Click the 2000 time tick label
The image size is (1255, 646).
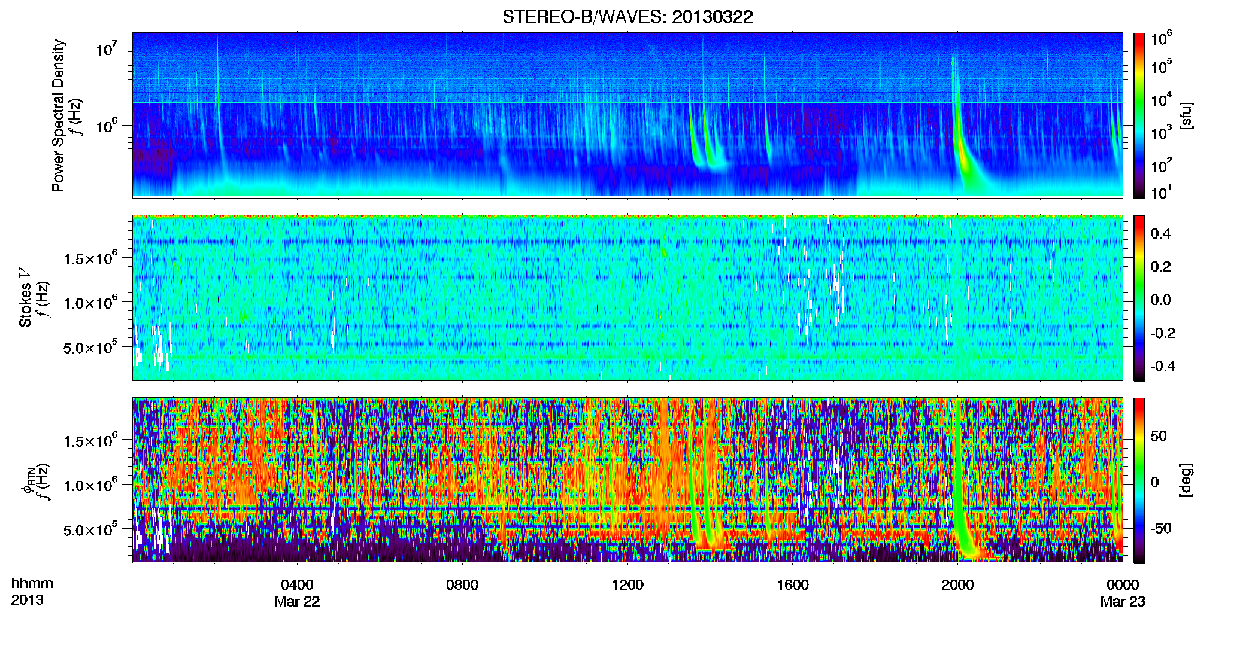(x=957, y=584)
